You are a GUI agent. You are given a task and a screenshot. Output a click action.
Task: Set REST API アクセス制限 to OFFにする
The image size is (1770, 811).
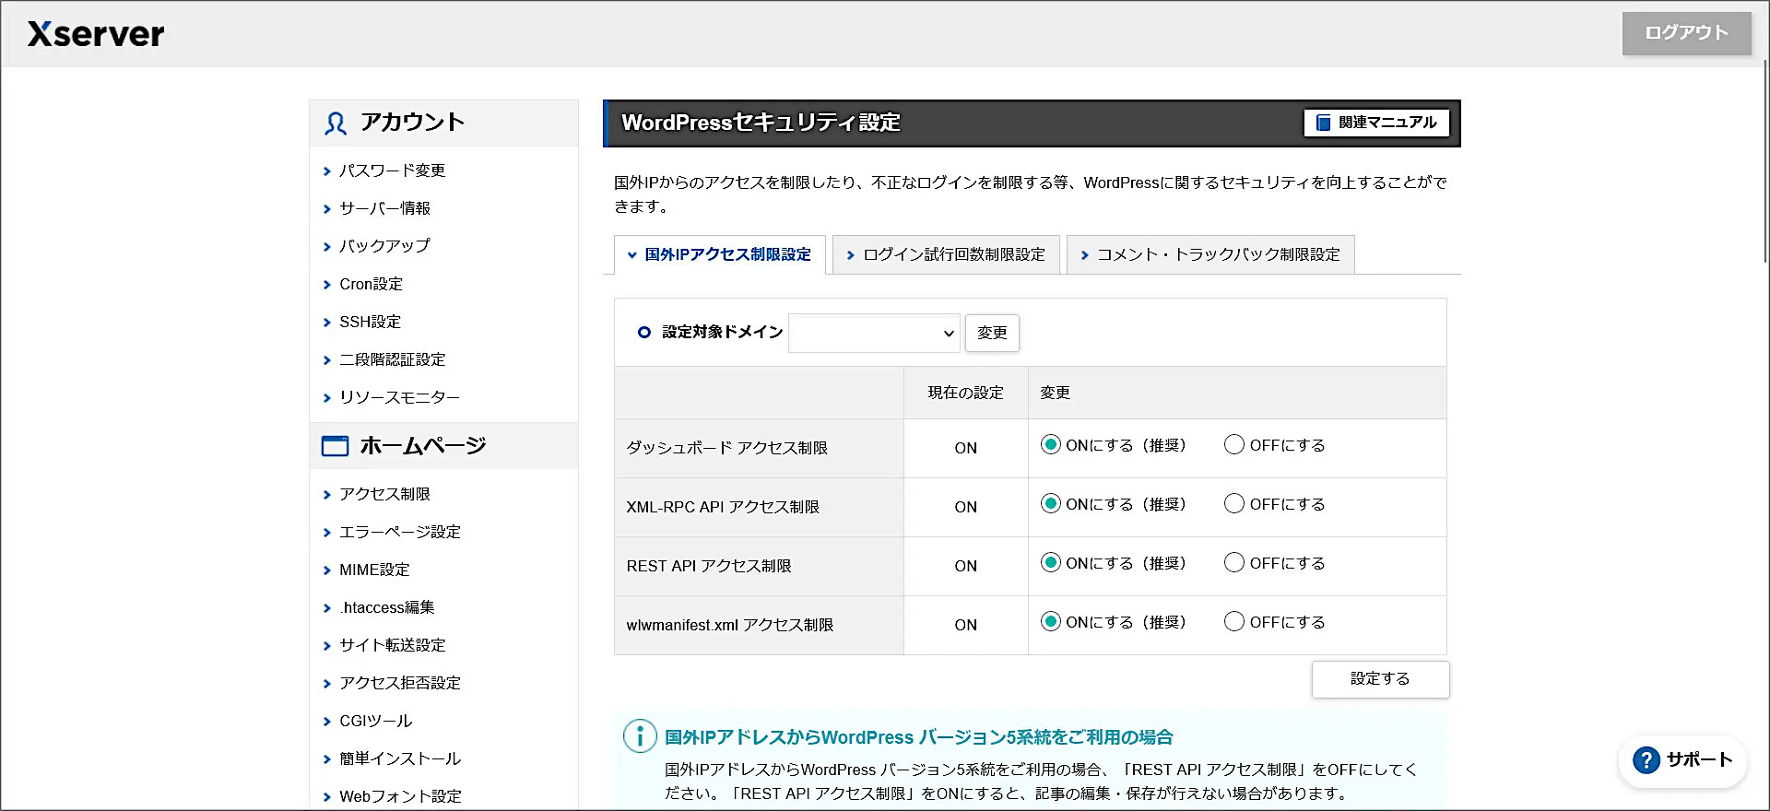(x=1233, y=563)
